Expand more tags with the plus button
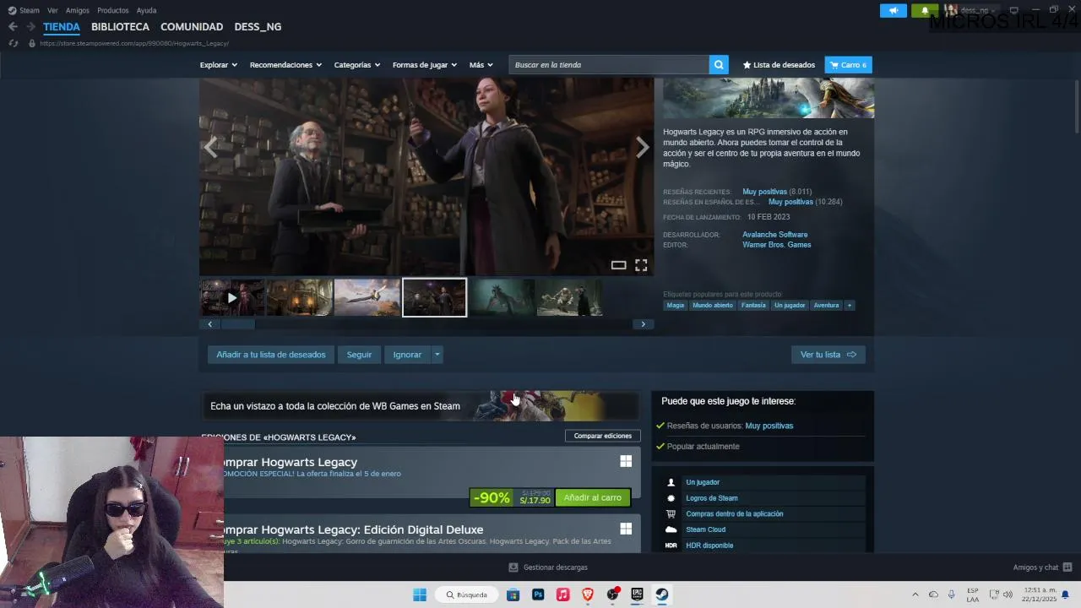The height and width of the screenshot is (608, 1081). [x=850, y=305]
